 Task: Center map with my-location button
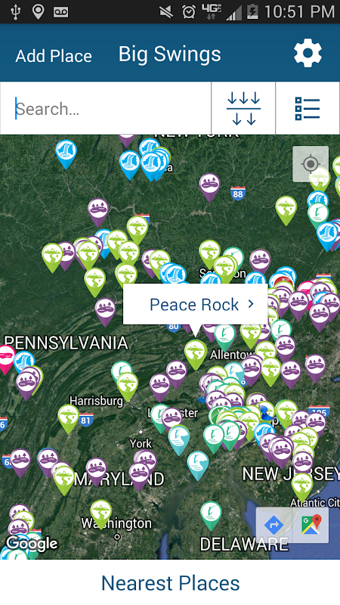(311, 164)
